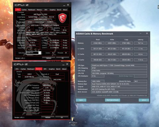Click the MSI dragon logo in CPU-Z

(x=62, y=18)
